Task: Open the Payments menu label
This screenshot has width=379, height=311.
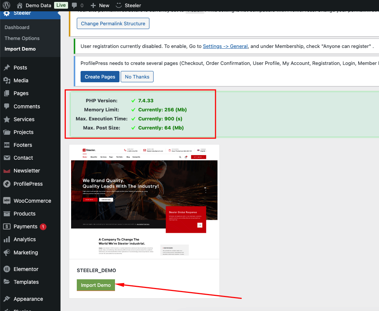Action: (x=25, y=226)
